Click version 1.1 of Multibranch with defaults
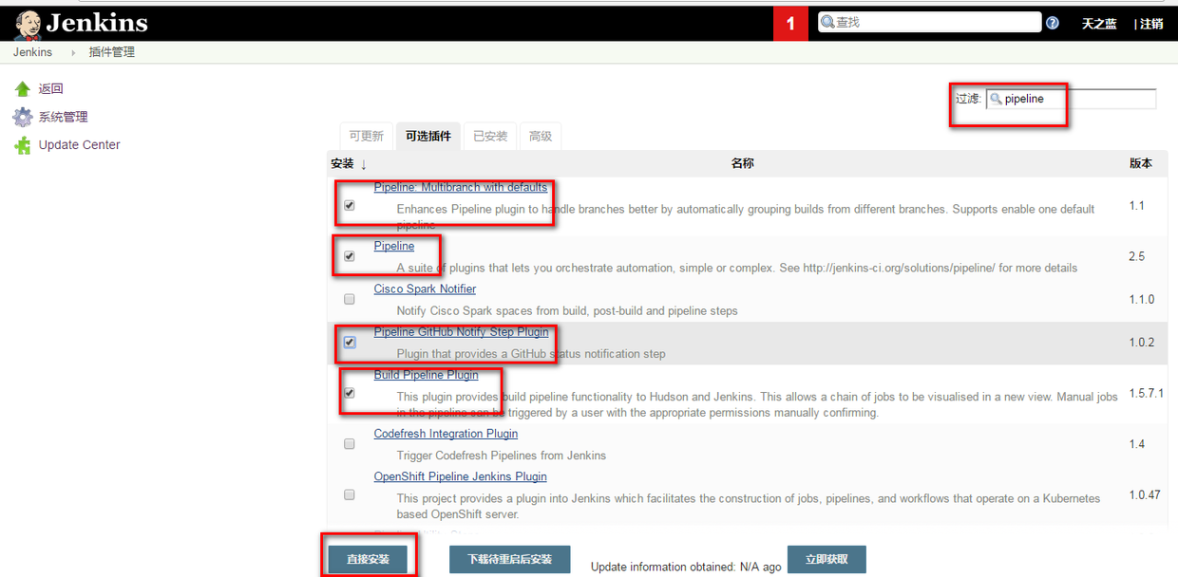The image size is (1178, 577). pos(1137,206)
